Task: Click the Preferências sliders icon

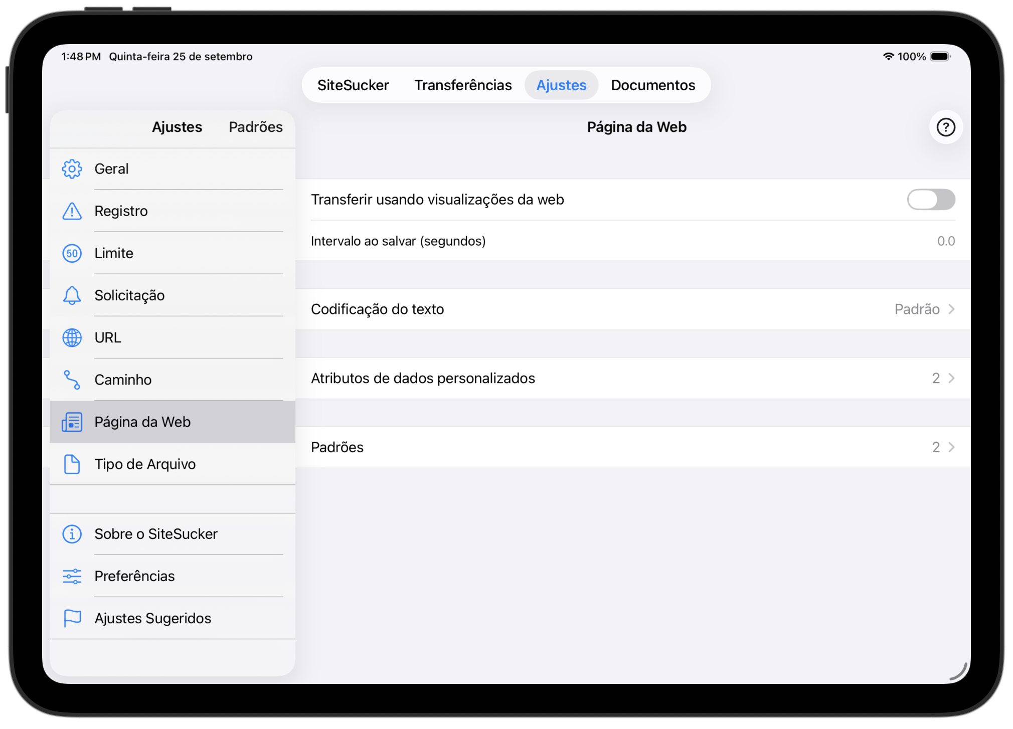Action: [72, 576]
